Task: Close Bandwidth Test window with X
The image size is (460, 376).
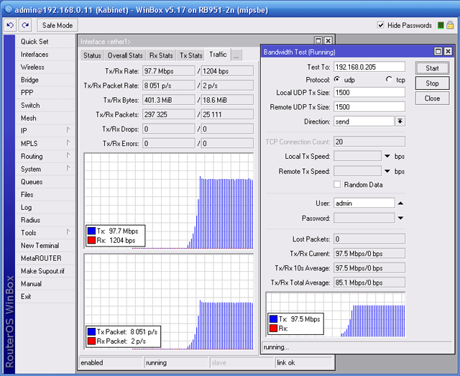Action: pos(448,51)
